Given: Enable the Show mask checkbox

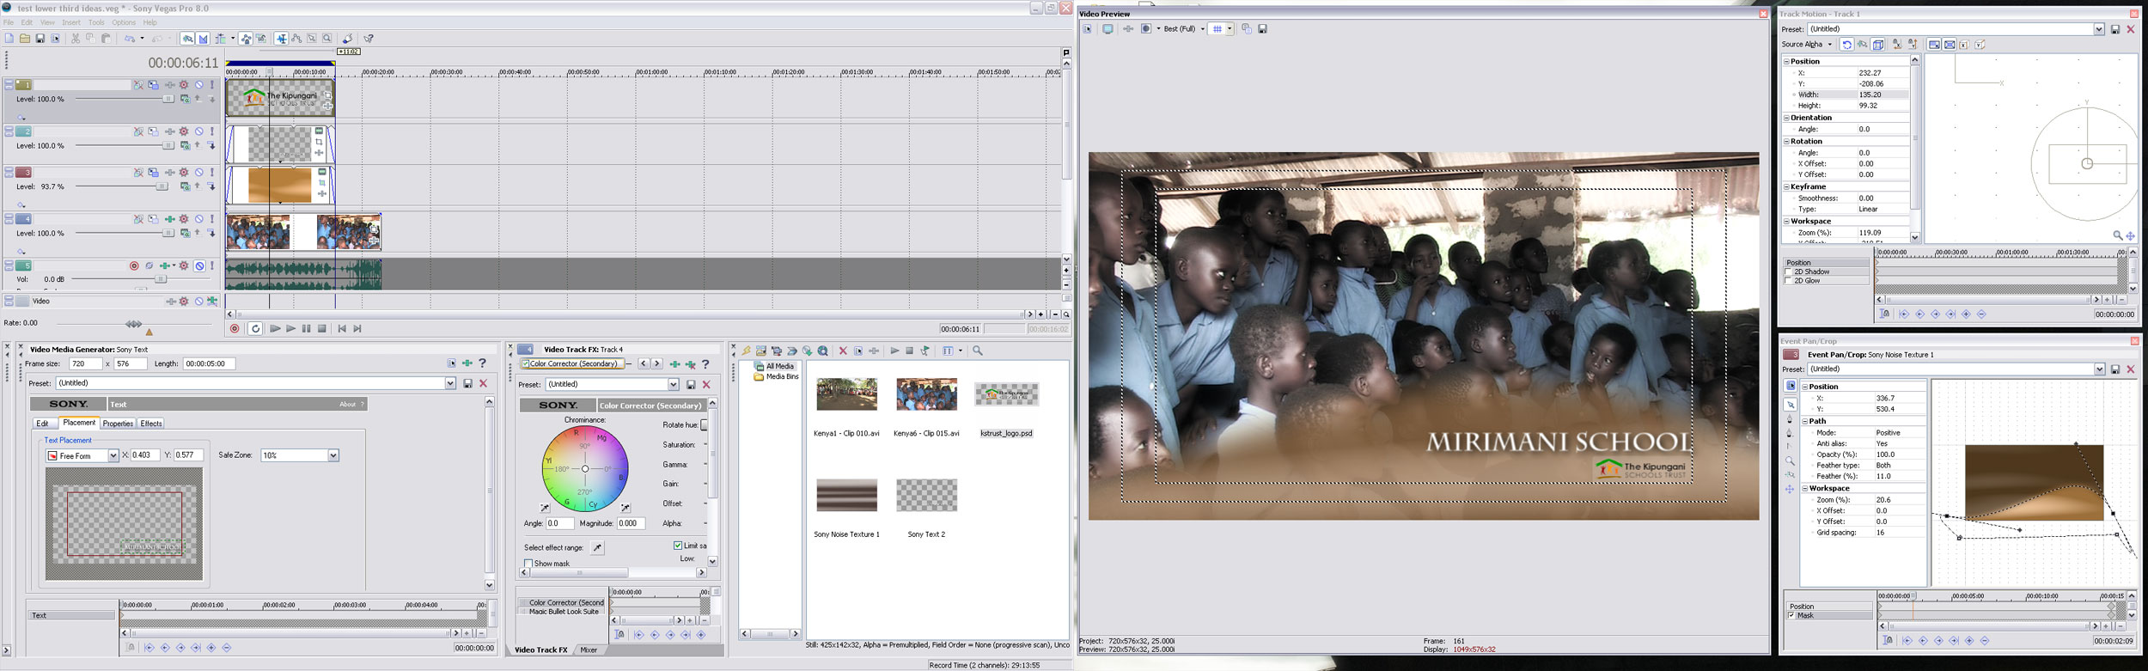Looking at the screenshot, I should (x=528, y=564).
